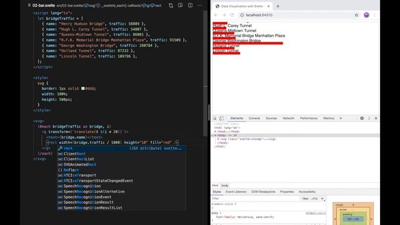Image resolution: width=400 pixels, height=225 pixels.
Task: Select the Properties sub-tab
Action: tap(287, 192)
